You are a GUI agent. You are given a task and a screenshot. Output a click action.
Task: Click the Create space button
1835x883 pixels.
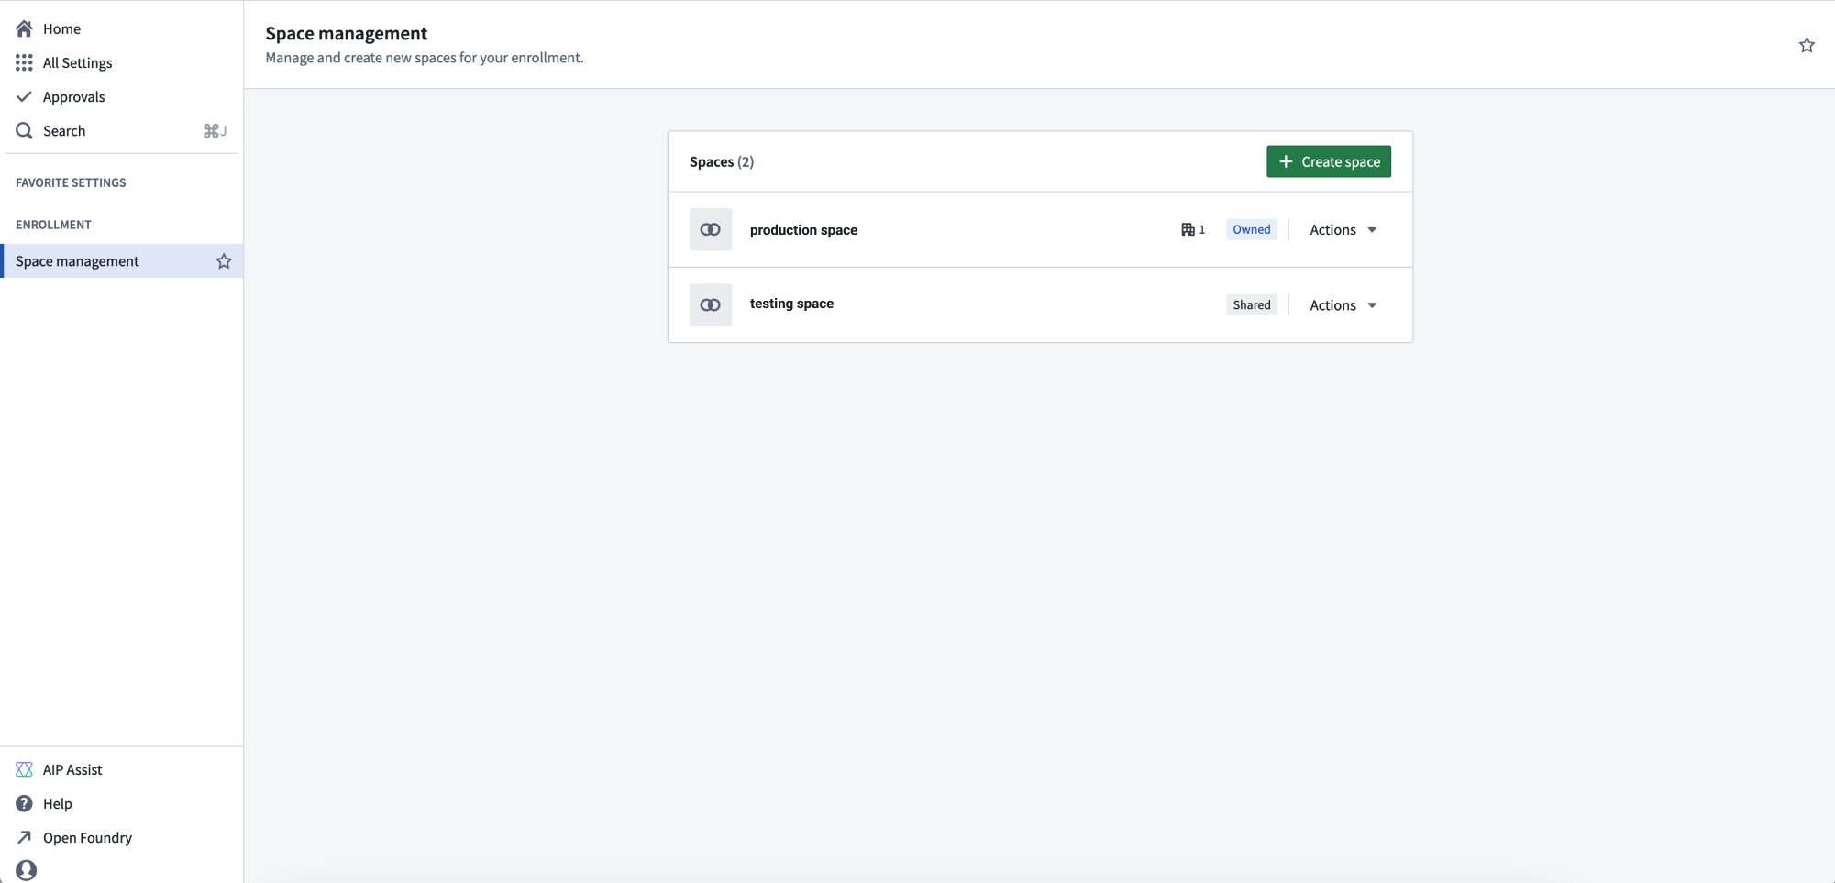pos(1329,161)
